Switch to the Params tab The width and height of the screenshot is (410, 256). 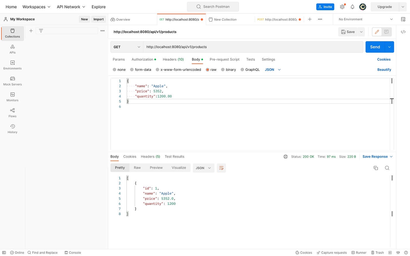point(119,59)
